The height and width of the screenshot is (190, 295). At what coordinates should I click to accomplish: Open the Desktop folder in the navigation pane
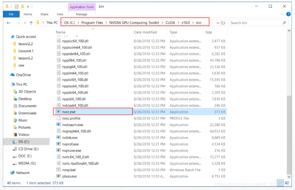(x=25, y=99)
